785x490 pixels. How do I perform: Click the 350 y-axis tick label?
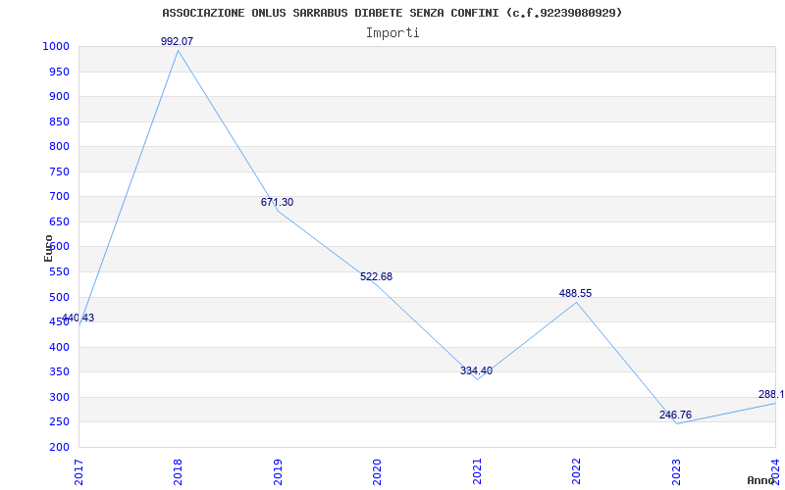pos(59,372)
